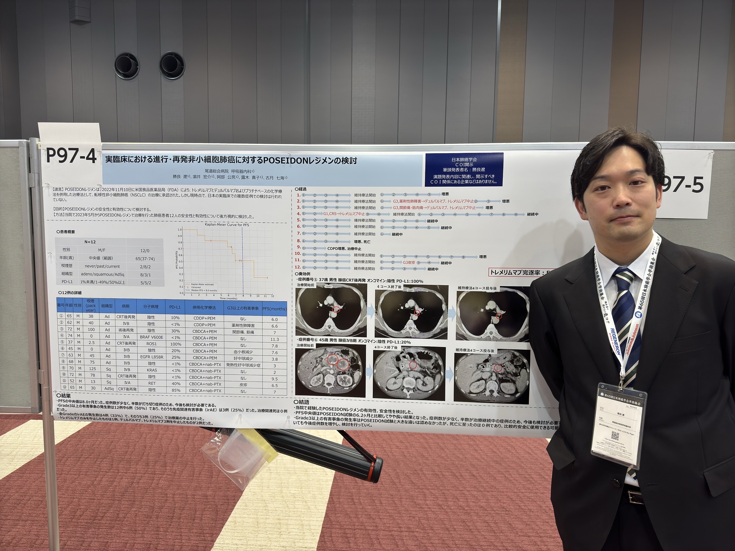Click the 増悪、死亡 note in timeline row 8
The height and width of the screenshot is (551, 735).
[x=362, y=242]
